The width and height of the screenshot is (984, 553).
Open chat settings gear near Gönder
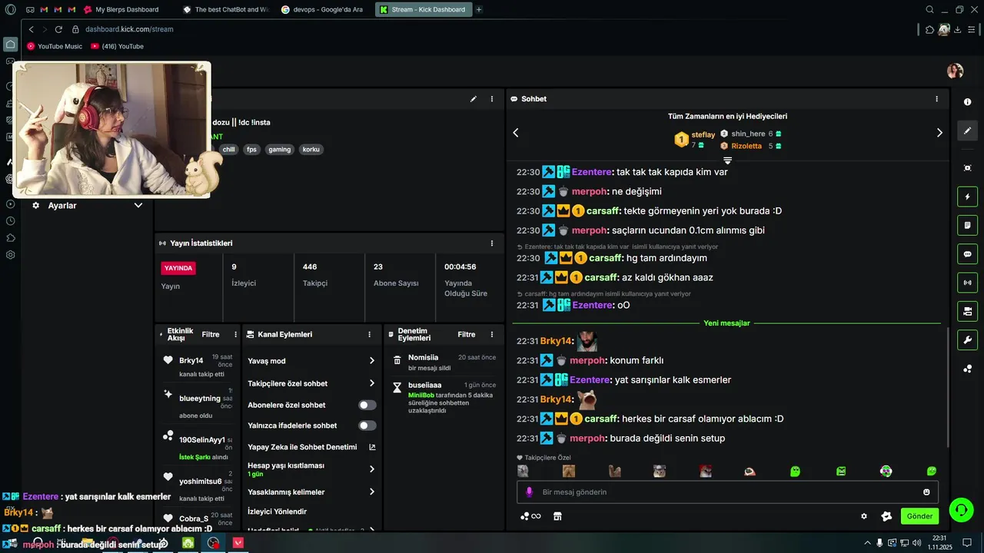click(864, 516)
